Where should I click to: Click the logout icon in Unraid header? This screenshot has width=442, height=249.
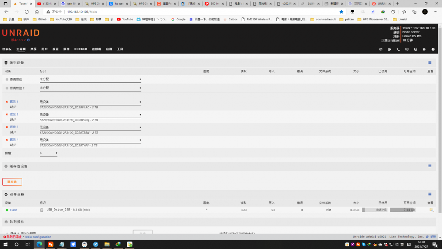(x=389, y=49)
